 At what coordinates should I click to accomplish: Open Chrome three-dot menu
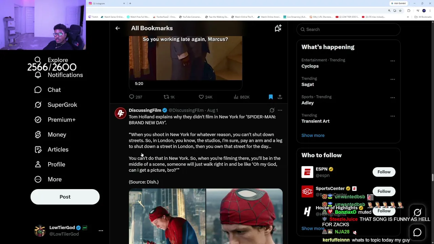(x=431, y=11)
